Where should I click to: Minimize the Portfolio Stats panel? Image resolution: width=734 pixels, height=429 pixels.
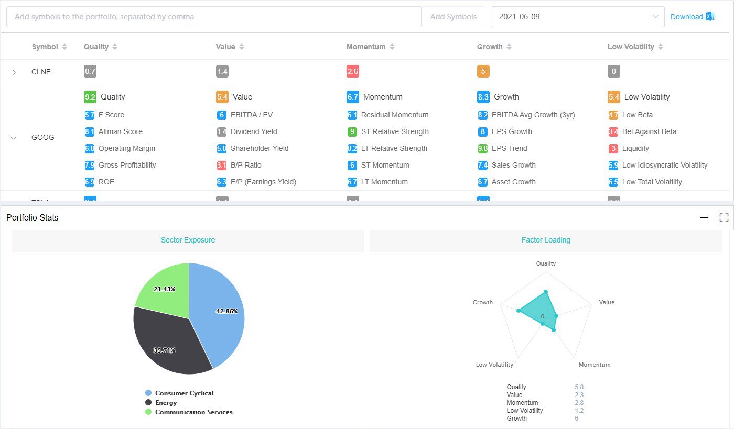point(704,217)
